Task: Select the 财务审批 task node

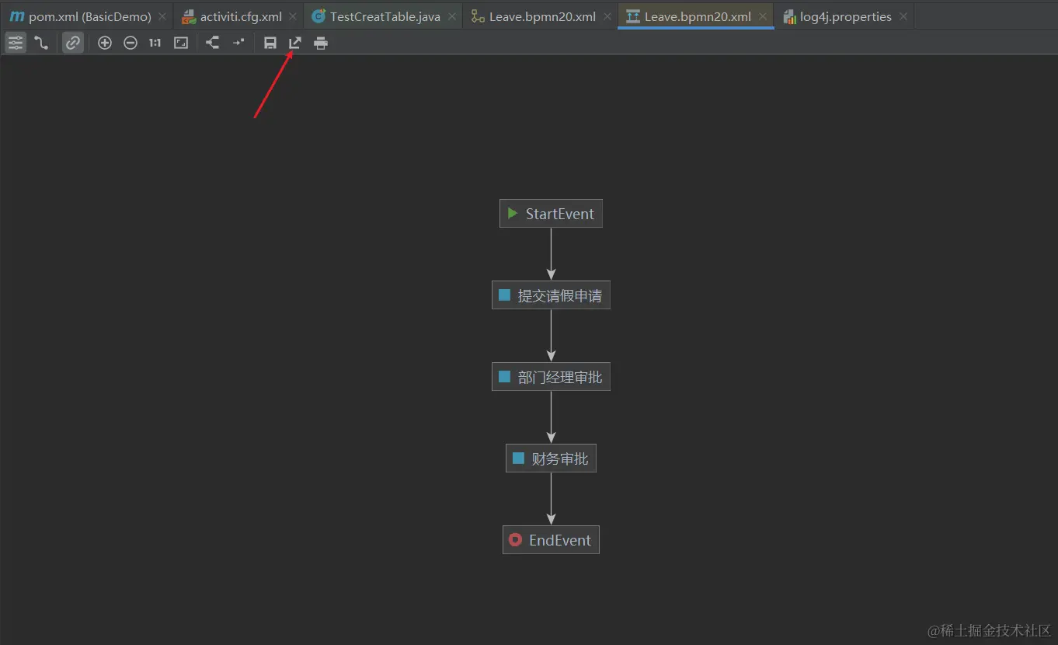Action: tap(551, 458)
